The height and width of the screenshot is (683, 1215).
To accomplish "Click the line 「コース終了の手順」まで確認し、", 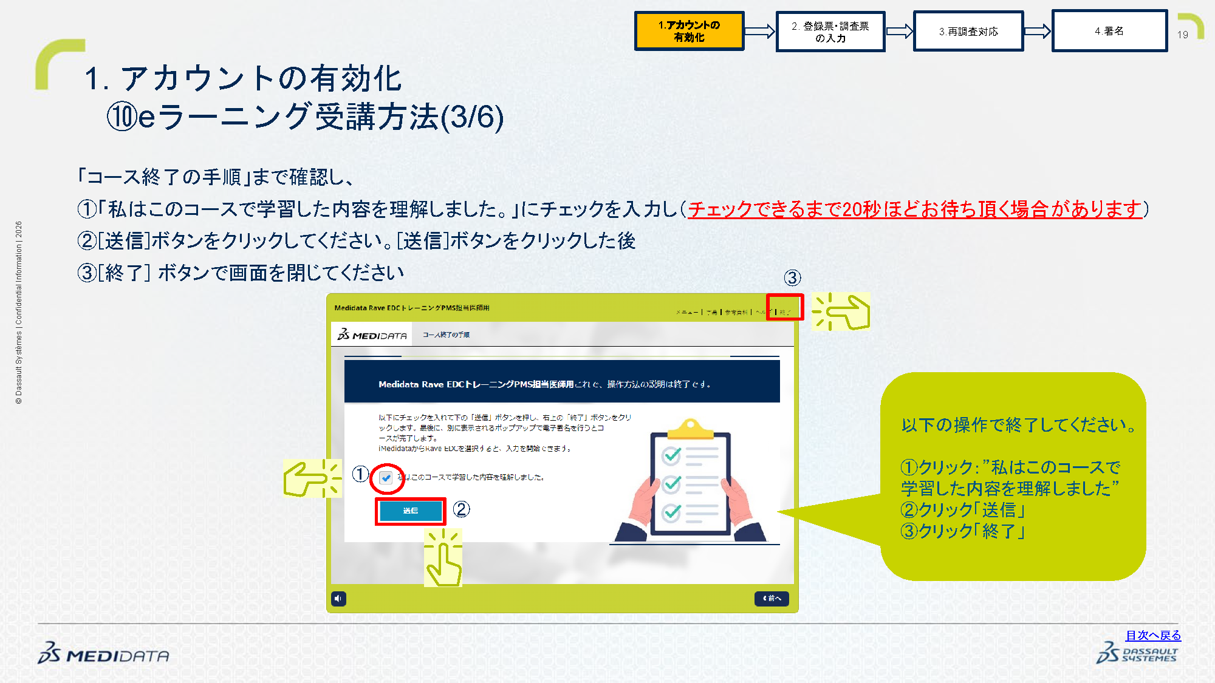I will pyautogui.click(x=215, y=177).
